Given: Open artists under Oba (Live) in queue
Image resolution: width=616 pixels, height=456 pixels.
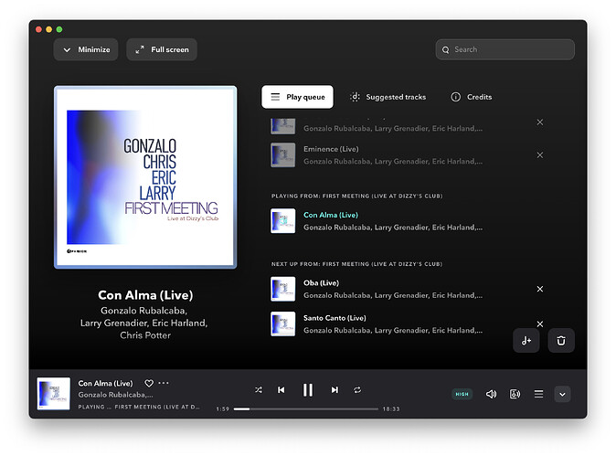Looking at the screenshot, I should click(393, 295).
